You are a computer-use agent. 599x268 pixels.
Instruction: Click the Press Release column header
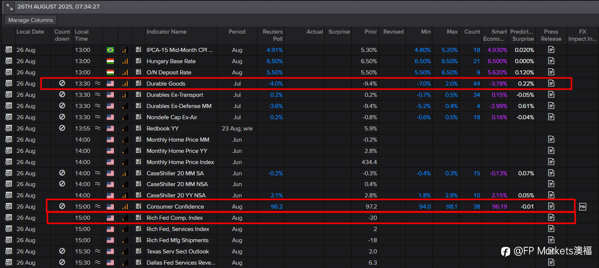click(551, 35)
